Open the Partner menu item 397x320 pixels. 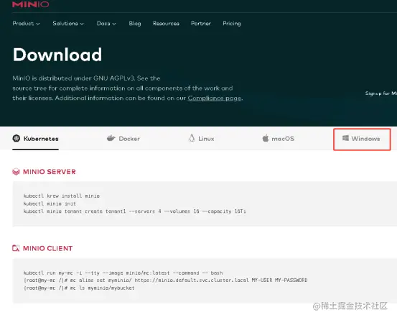pyautogui.click(x=201, y=23)
